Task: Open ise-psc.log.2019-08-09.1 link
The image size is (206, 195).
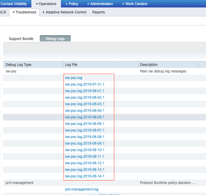Action: point(84,143)
